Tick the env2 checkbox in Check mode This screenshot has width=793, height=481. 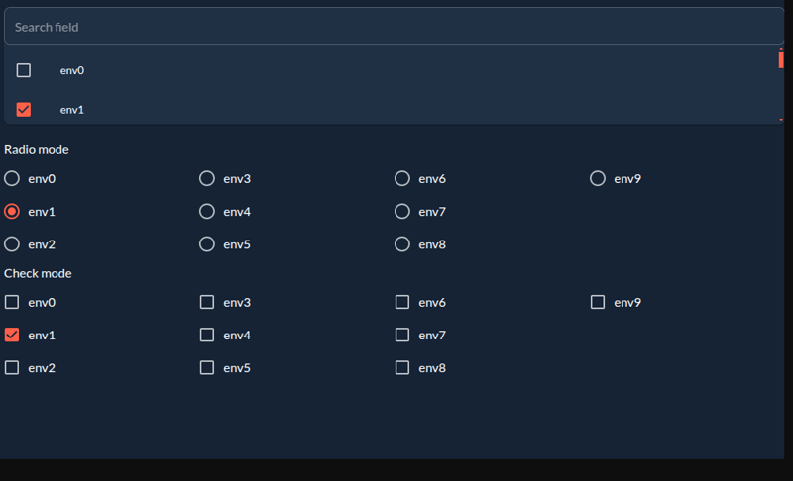tap(12, 368)
